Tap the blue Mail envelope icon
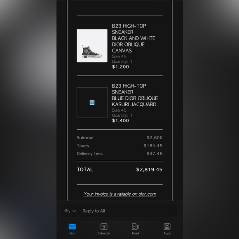 (x=72, y=227)
